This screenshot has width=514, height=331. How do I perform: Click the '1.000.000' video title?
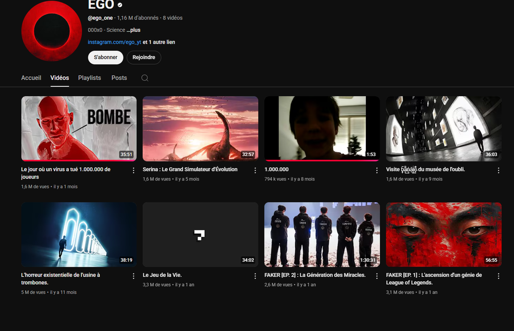pos(277,170)
